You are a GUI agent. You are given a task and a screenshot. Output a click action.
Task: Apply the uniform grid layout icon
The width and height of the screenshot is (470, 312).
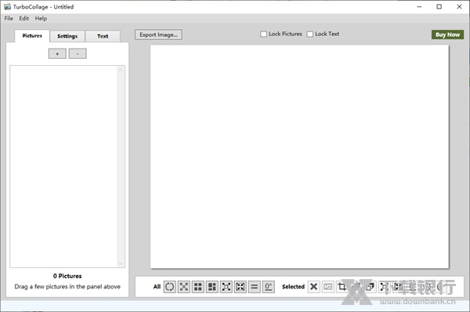[x=198, y=287]
